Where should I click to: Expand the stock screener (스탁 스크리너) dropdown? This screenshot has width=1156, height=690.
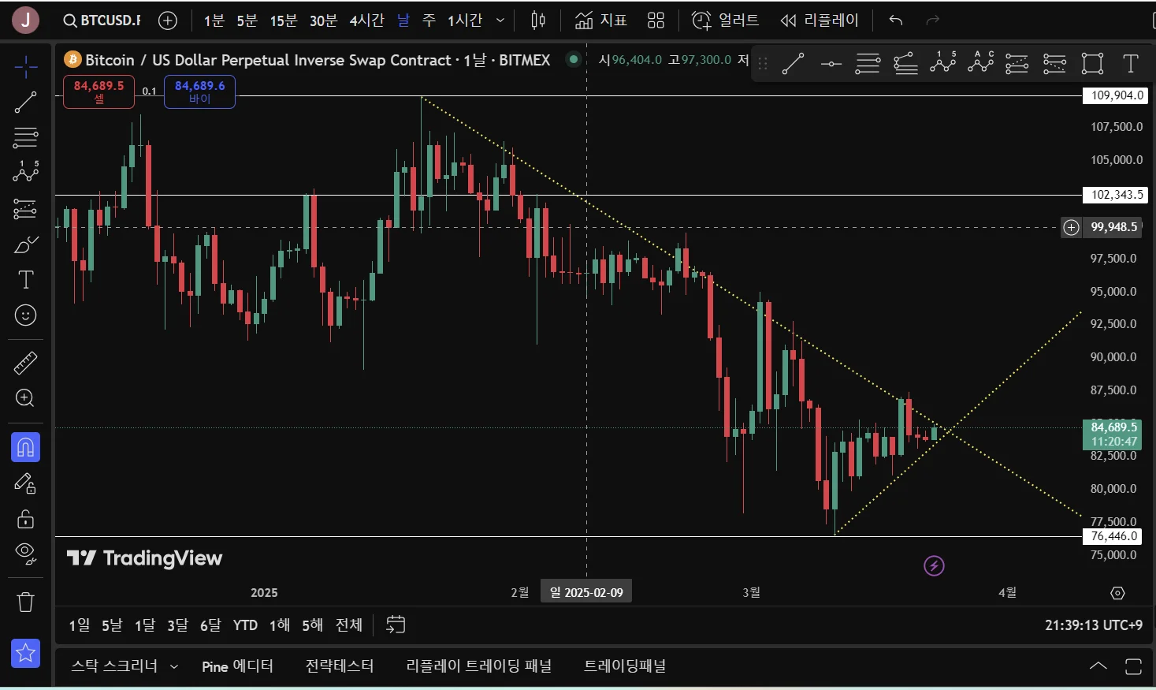[174, 666]
